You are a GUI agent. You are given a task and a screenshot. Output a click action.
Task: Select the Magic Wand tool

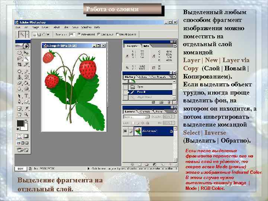pos(26,59)
